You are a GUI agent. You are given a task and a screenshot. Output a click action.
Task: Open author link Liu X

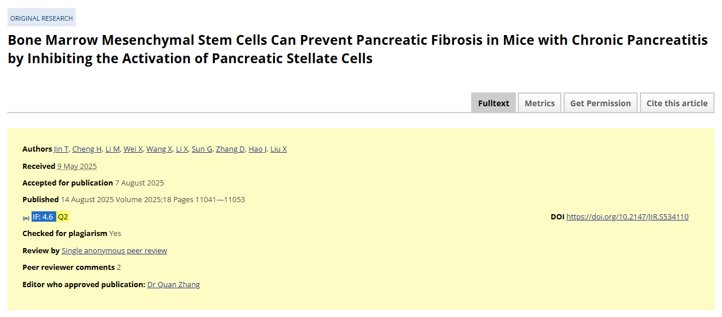[278, 149]
